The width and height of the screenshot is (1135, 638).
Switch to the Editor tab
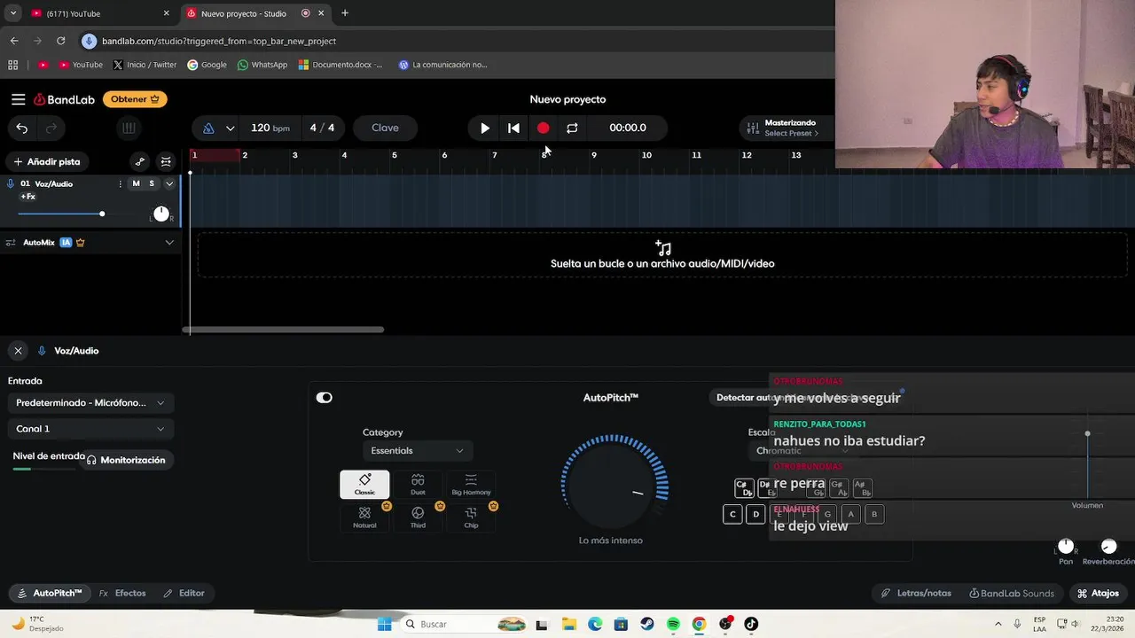coord(184,593)
